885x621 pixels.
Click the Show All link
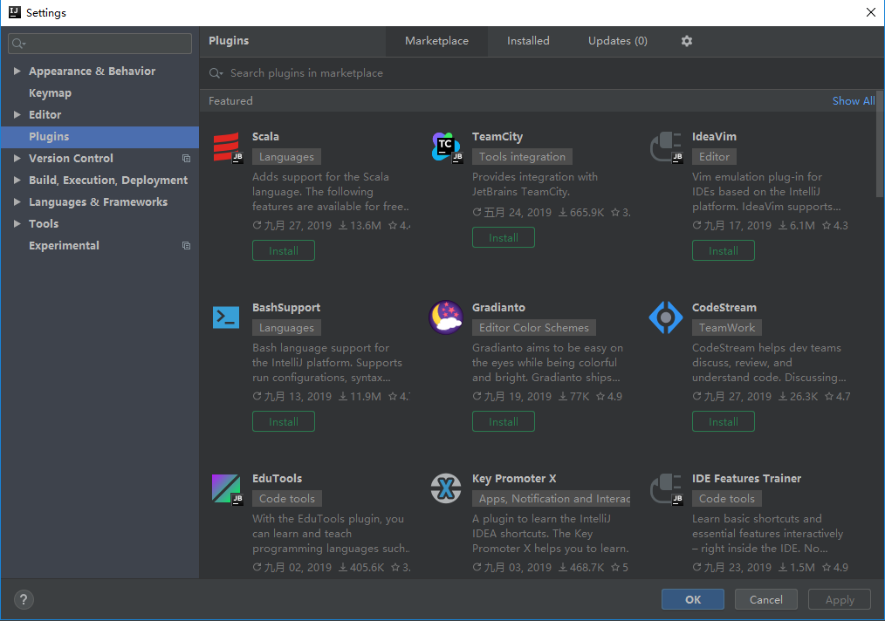click(854, 101)
